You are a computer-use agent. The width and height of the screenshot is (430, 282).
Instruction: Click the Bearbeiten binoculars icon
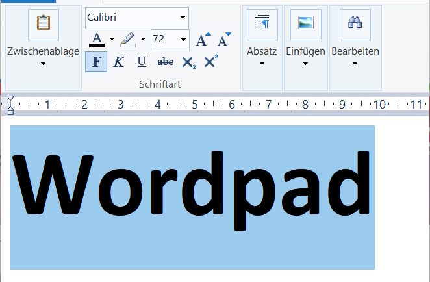(355, 23)
